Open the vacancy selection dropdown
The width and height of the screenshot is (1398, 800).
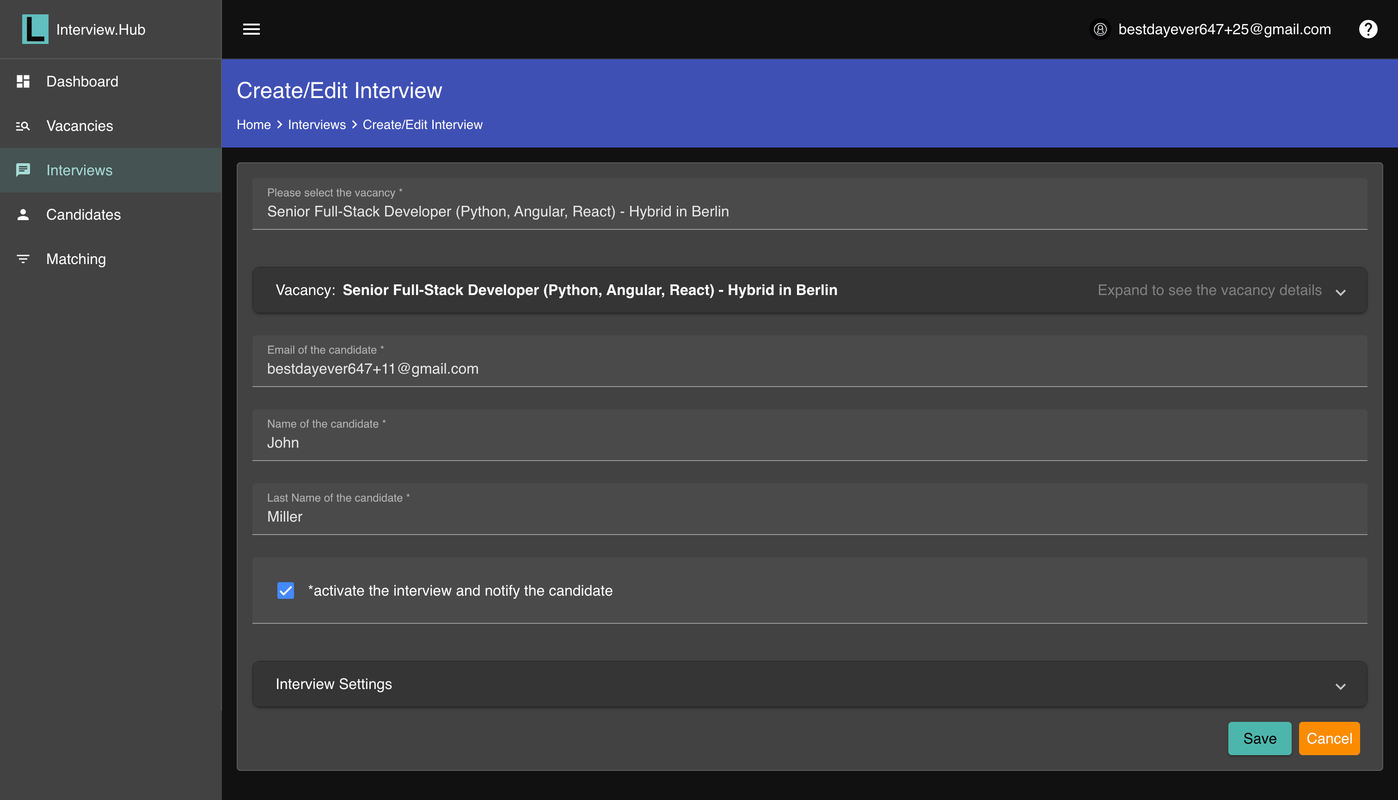point(809,211)
